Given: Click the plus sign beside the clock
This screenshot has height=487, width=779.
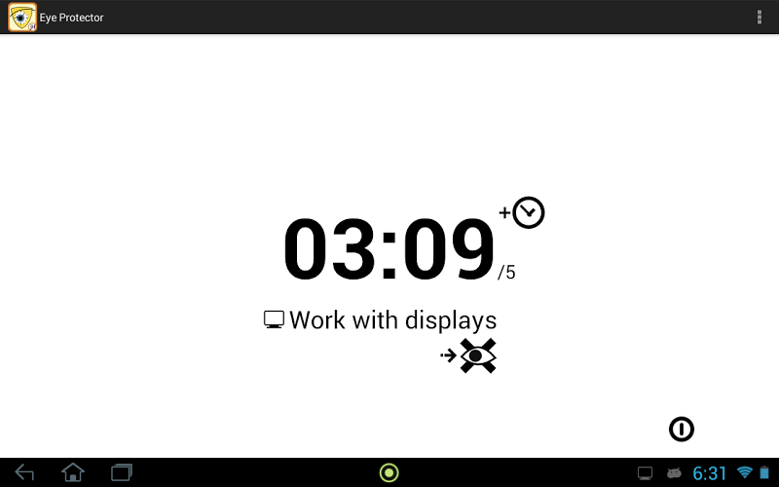Looking at the screenshot, I should click(504, 212).
